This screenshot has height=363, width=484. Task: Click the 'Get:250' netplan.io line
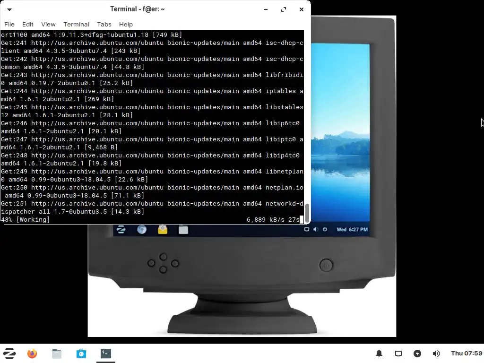pyautogui.click(x=152, y=191)
